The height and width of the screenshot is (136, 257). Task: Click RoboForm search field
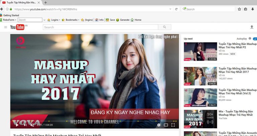[x=30, y=20]
